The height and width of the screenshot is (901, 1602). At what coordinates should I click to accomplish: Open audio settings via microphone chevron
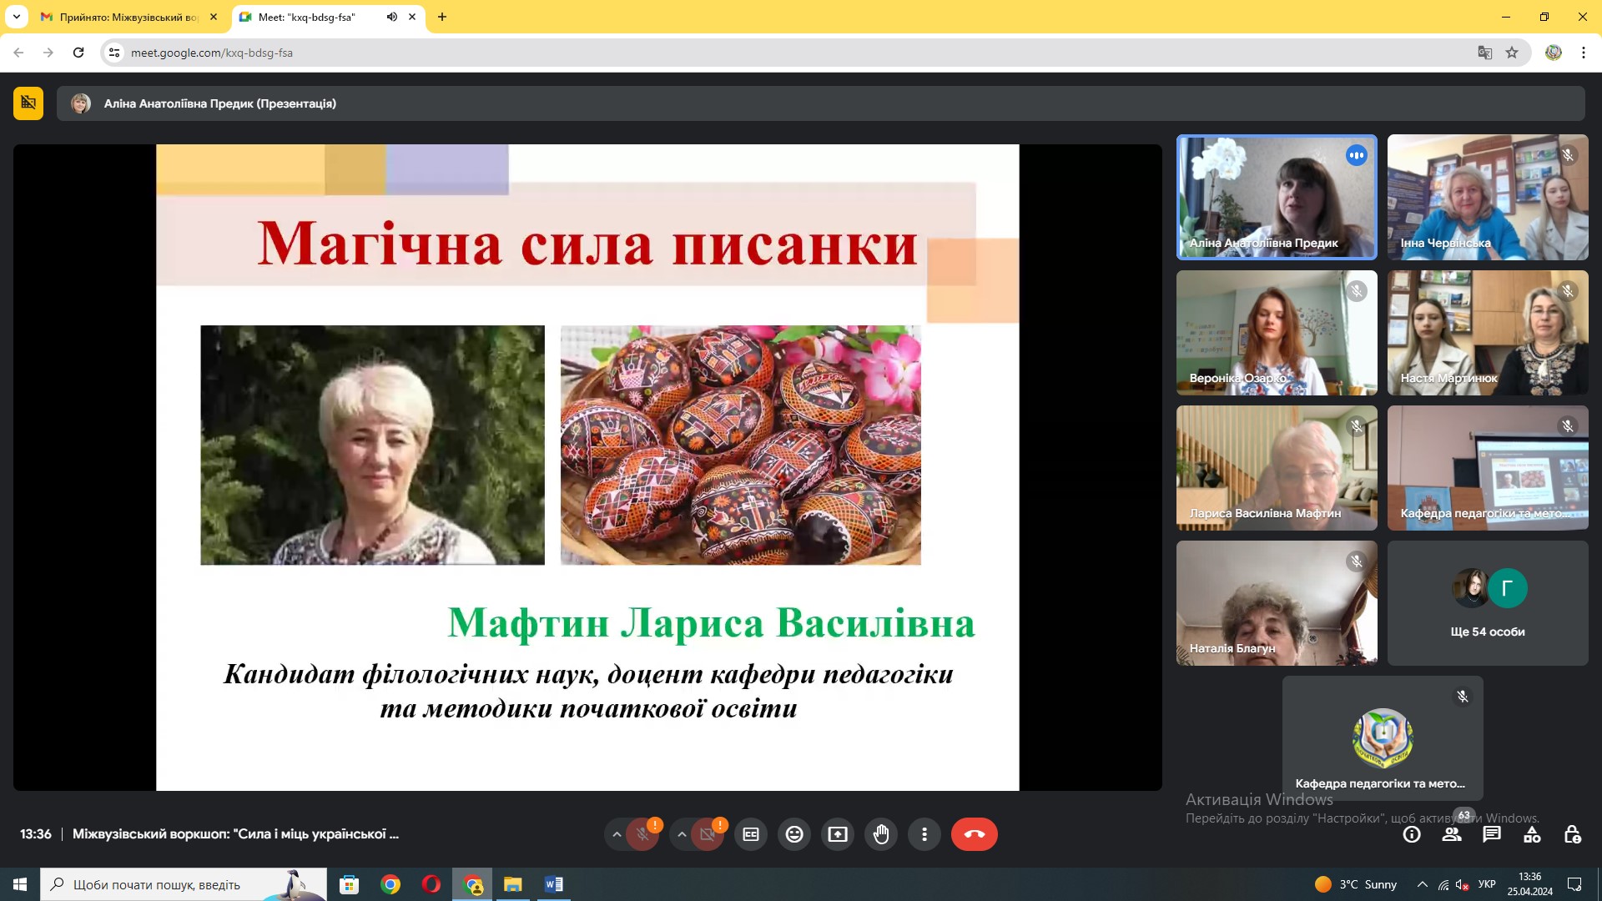pos(616,833)
